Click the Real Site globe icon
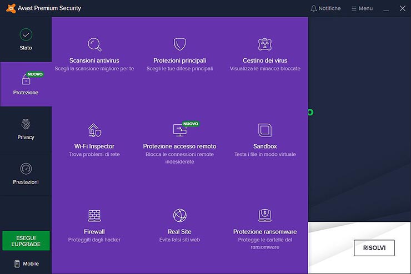 tap(179, 216)
